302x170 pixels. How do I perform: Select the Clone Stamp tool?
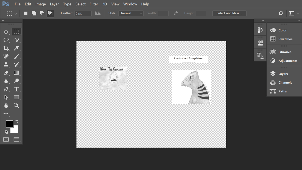click(x=6, y=64)
